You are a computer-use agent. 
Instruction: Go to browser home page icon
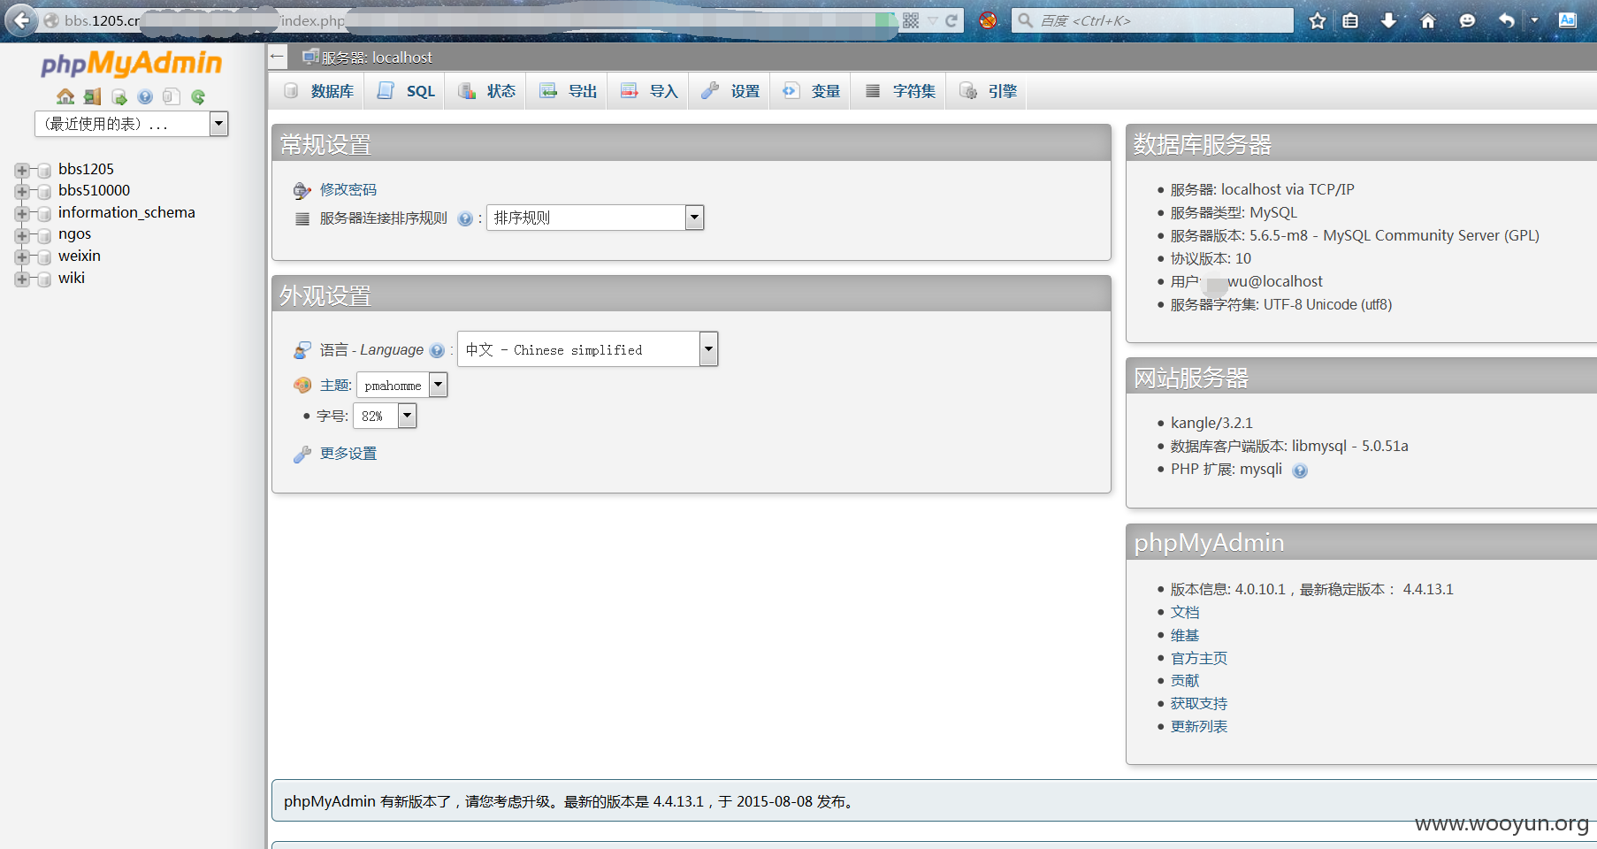coord(1427,20)
